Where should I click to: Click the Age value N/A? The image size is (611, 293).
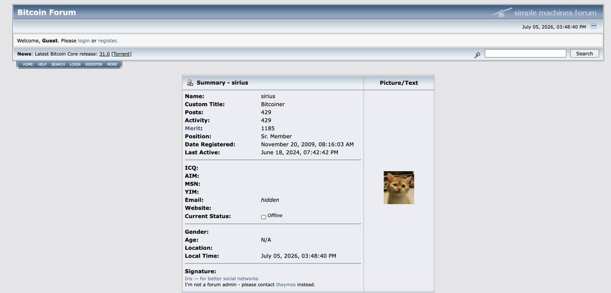(266, 240)
